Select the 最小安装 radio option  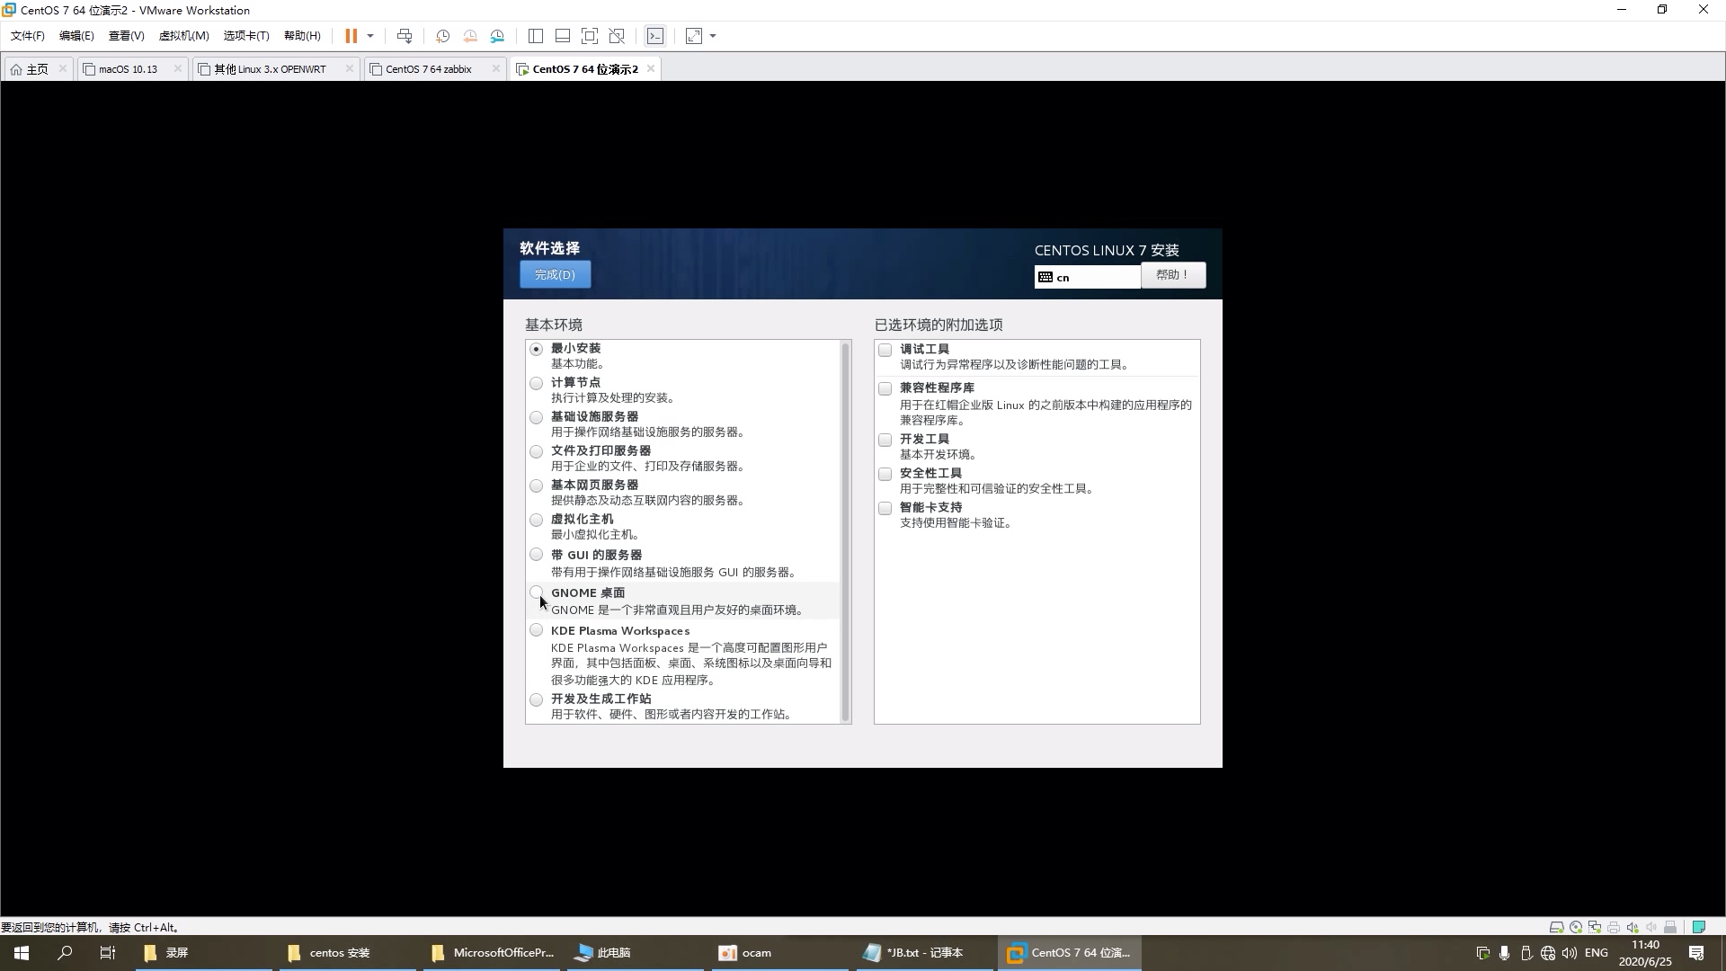tap(537, 349)
